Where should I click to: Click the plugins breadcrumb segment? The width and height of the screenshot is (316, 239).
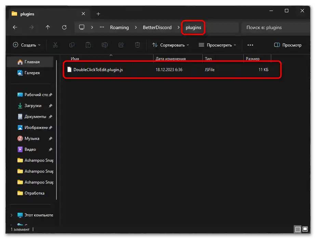pyautogui.click(x=193, y=27)
